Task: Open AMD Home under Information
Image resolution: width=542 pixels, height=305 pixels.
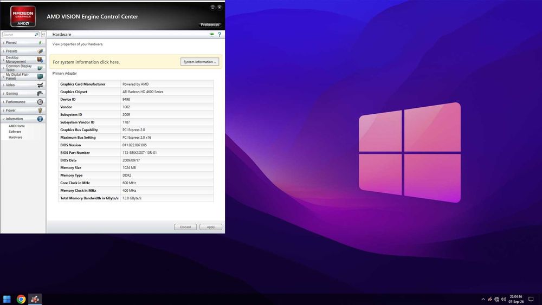Action: pos(17,126)
